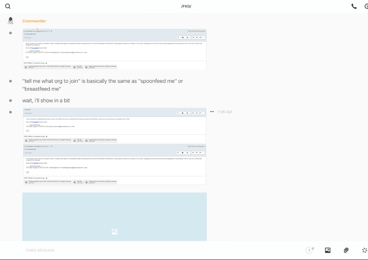Click the 7:06 AM message timestamp
This screenshot has height=260, width=368.
tap(225, 112)
